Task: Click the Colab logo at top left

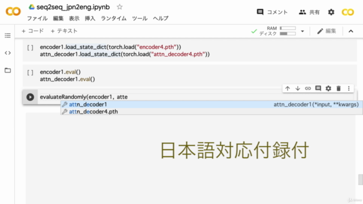Action: [13, 11]
